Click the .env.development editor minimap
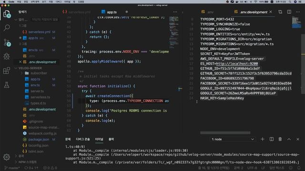The width and height of the screenshot is (305, 171). pos(296,23)
